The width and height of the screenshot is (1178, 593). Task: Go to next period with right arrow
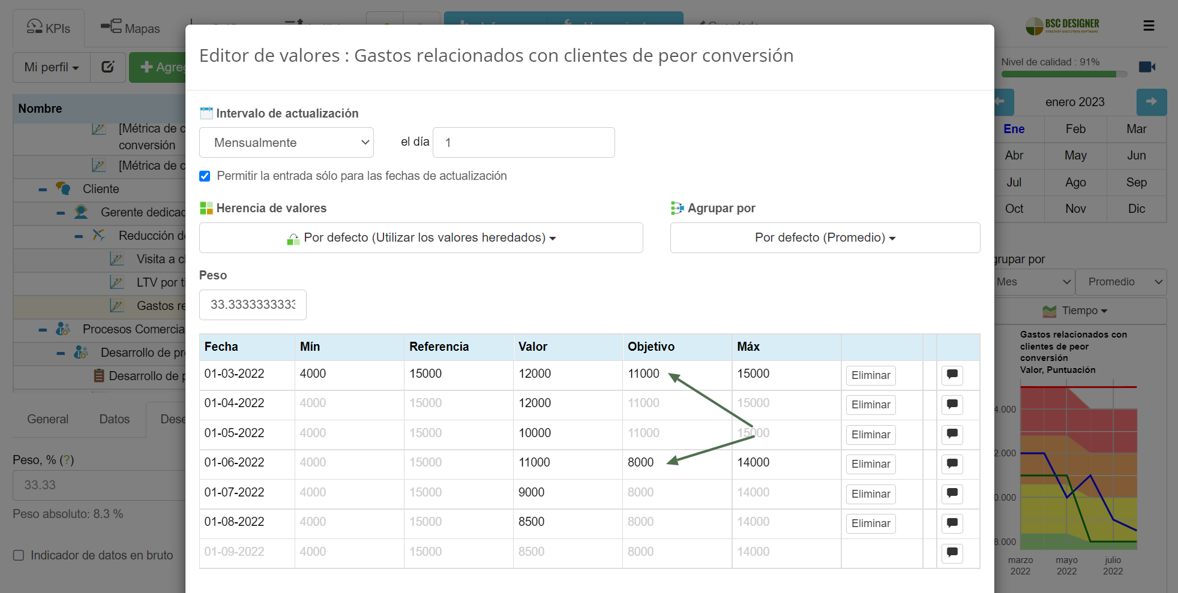(1151, 102)
